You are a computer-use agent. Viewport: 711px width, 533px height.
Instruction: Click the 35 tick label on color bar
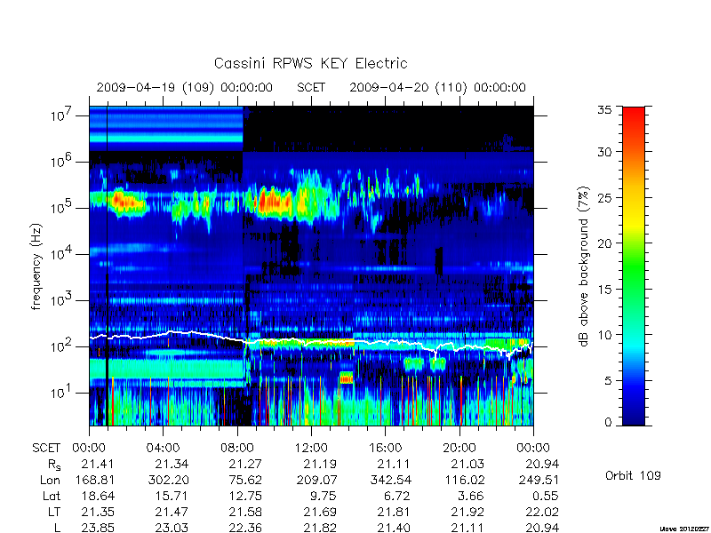(x=604, y=110)
